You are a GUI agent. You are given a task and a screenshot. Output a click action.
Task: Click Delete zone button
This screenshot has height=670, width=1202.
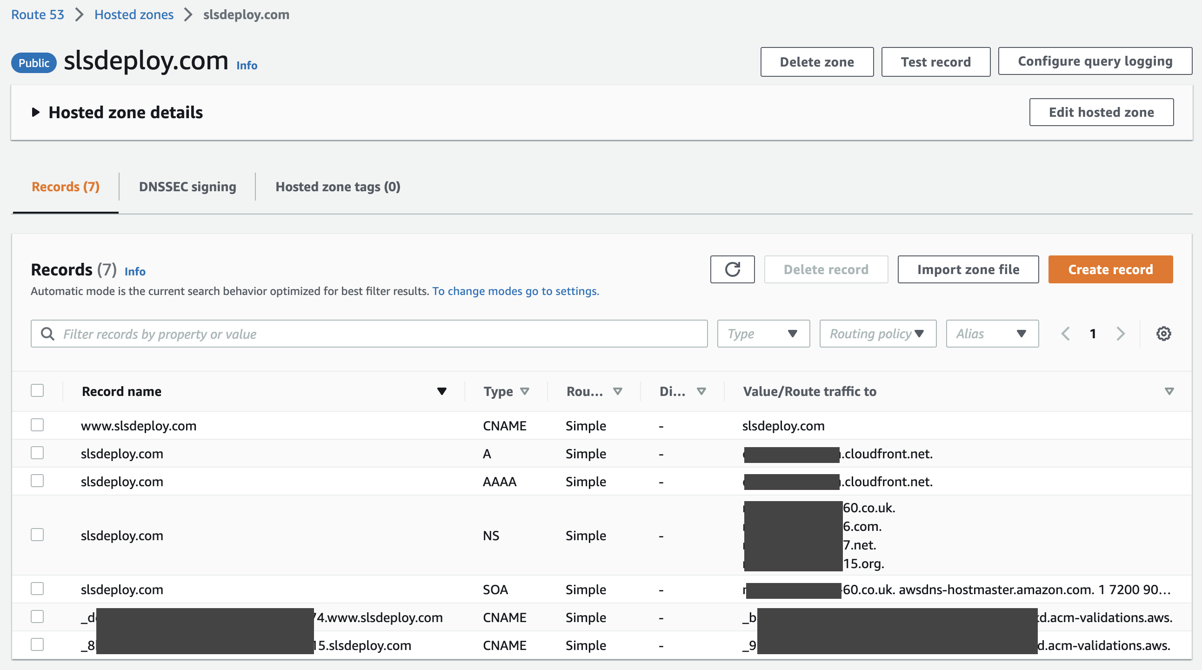coord(817,61)
